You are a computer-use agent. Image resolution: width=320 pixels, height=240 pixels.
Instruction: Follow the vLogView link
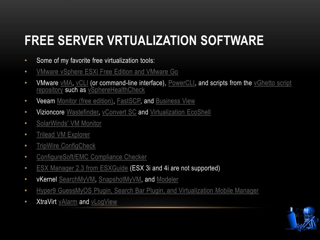pos(104,202)
